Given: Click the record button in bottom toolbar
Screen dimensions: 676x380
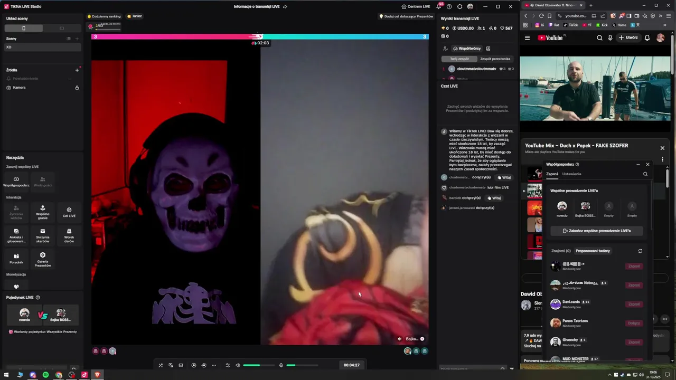Looking at the screenshot, I should point(194,365).
